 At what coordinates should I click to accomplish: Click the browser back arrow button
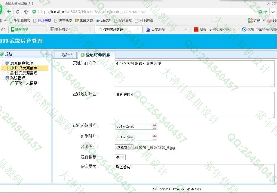tap(9, 12)
